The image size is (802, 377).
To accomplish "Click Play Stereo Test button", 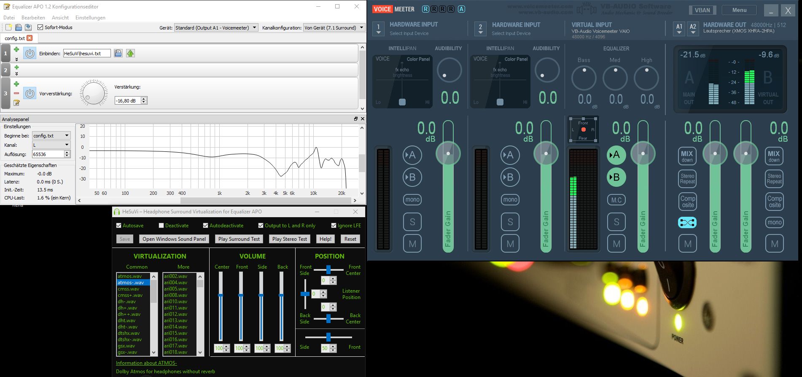I will [290, 239].
